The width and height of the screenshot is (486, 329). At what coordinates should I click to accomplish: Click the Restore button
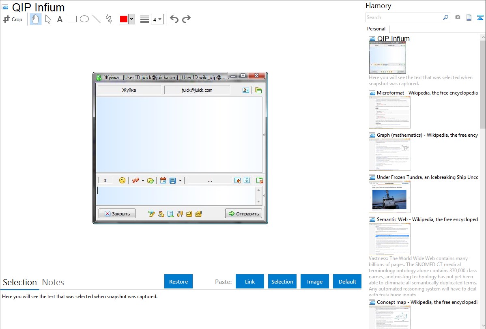pos(178,282)
